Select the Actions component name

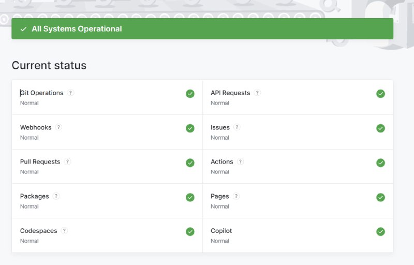222,162
